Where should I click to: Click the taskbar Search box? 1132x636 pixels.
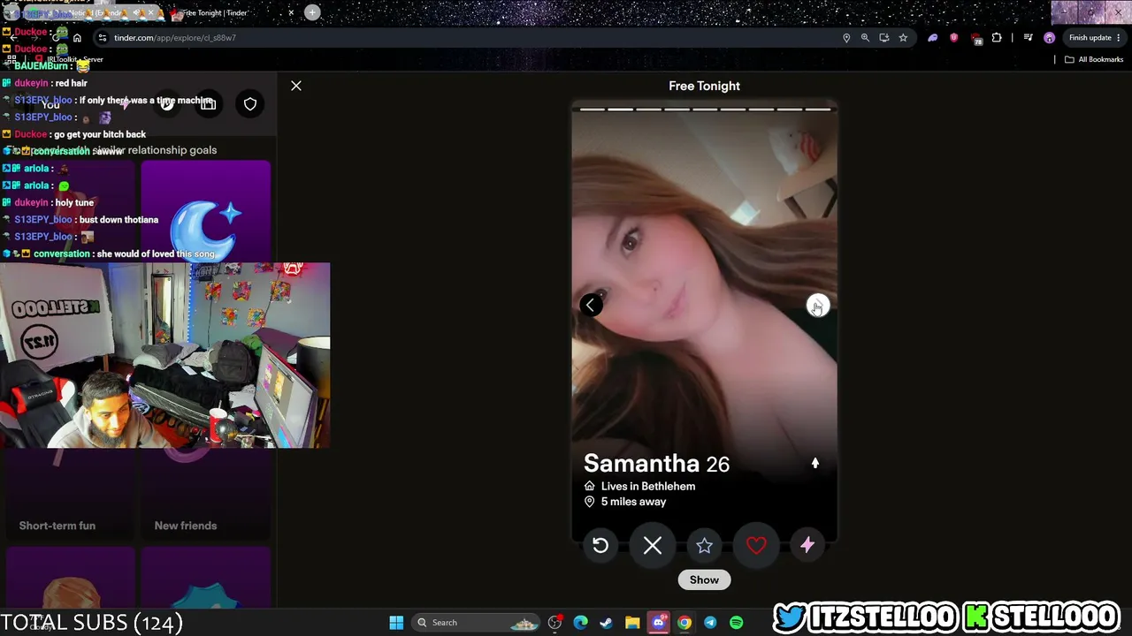pos(477,623)
